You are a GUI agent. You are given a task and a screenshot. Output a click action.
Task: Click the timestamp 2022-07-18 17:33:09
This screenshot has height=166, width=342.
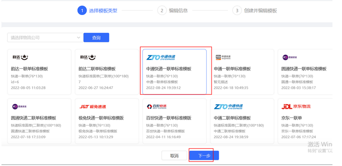(x=28, y=137)
